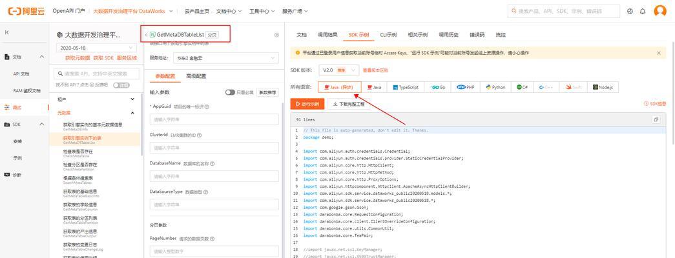Switch to the 高级配置 tab
The image size is (675, 258).
[x=196, y=76]
